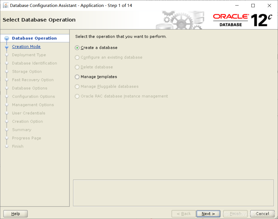Click the Database Operation step bullet icon
Viewport: 278px width, 219px height.
click(x=7, y=38)
